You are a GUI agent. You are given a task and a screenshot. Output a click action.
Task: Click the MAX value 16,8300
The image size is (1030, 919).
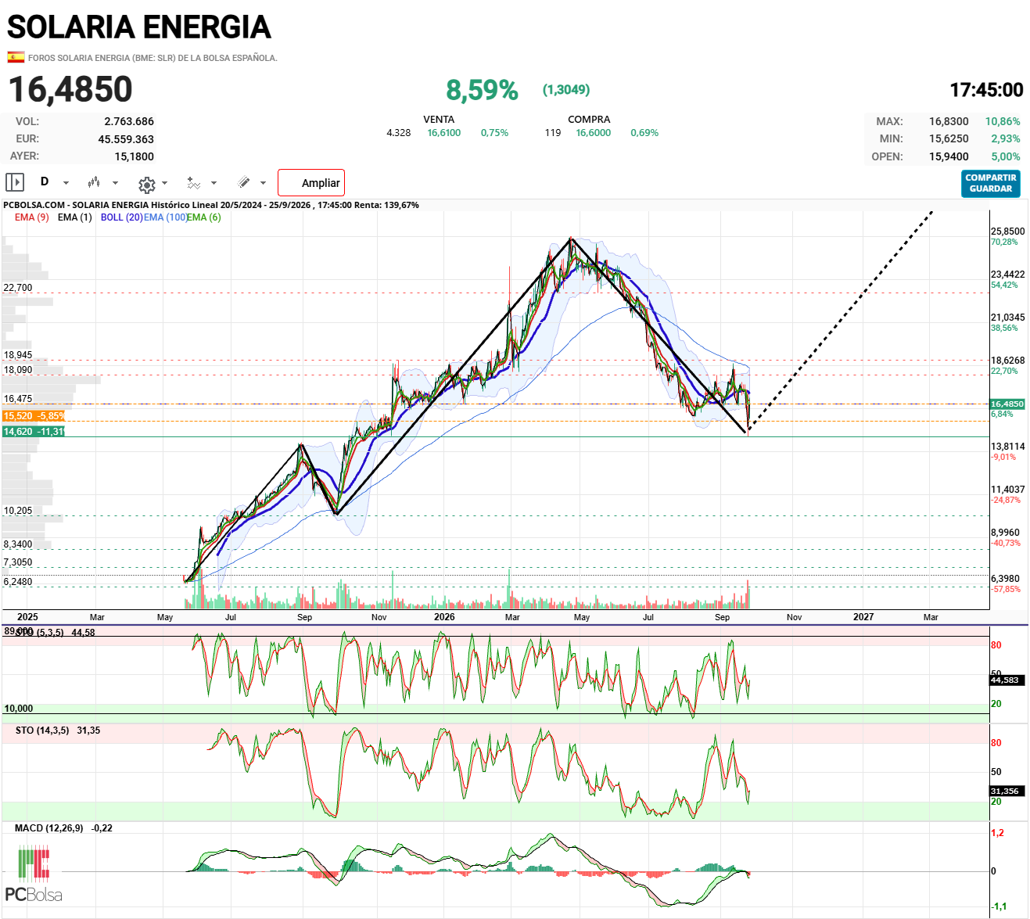tap(949, 121)
